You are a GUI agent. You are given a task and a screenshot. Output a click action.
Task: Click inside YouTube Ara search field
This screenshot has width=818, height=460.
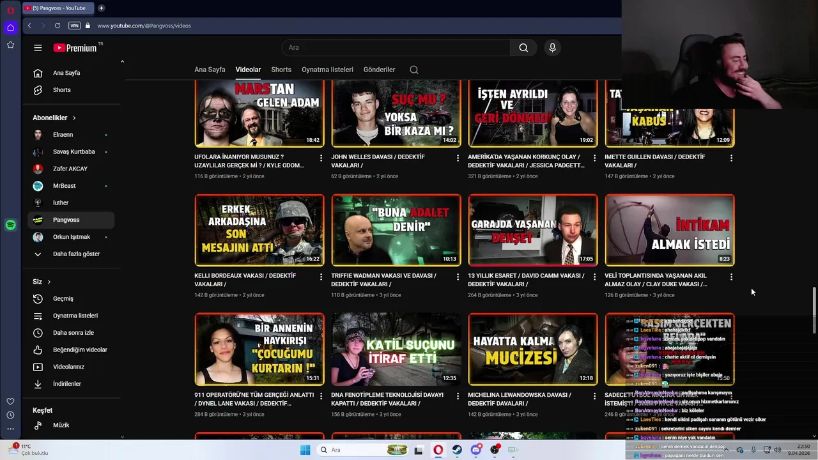(396, 48)
